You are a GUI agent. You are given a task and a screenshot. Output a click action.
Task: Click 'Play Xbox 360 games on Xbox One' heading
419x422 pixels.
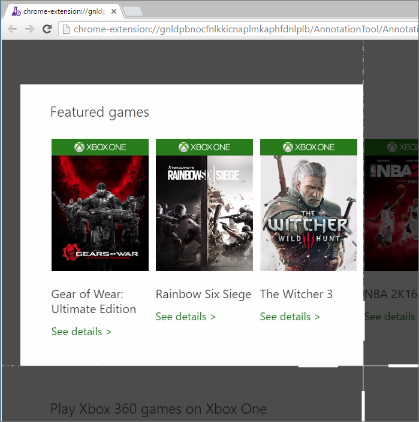tap(158, 409)
